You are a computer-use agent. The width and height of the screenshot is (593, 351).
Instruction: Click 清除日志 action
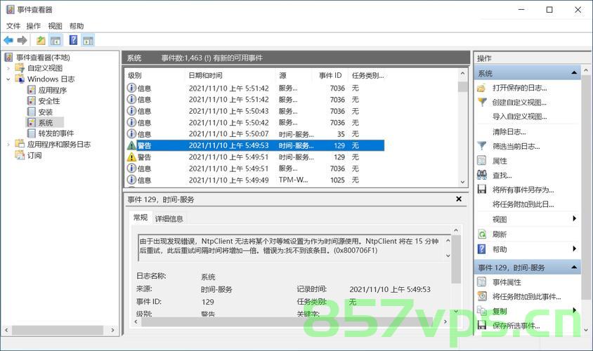(509, 132)
